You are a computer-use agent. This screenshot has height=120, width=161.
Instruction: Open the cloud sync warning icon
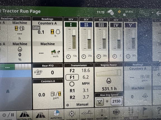click(x=110, y=12)
